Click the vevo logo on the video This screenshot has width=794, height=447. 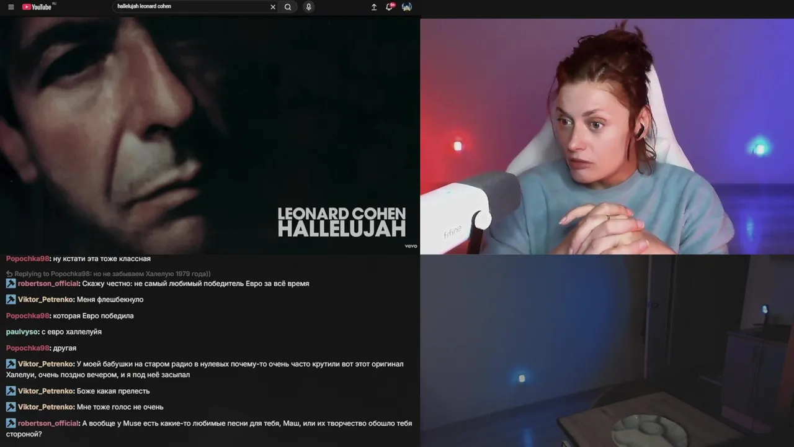click(411, 246)
